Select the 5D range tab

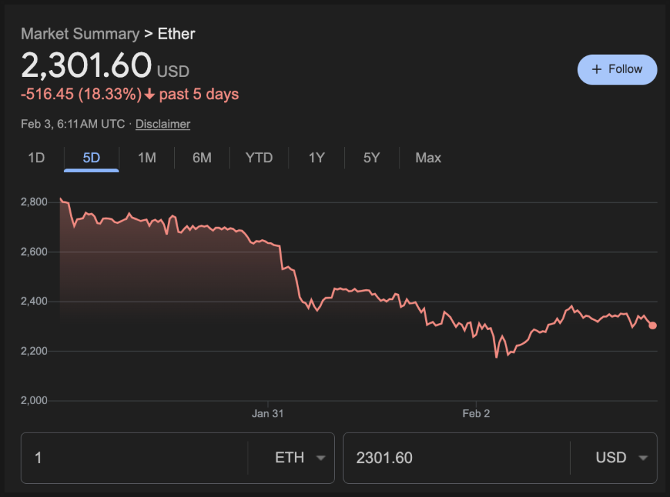(92, 158)
